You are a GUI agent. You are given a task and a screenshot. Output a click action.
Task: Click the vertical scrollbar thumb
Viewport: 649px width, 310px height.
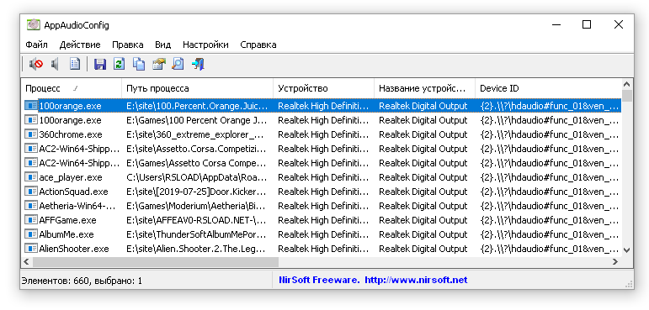coord(627,96)
